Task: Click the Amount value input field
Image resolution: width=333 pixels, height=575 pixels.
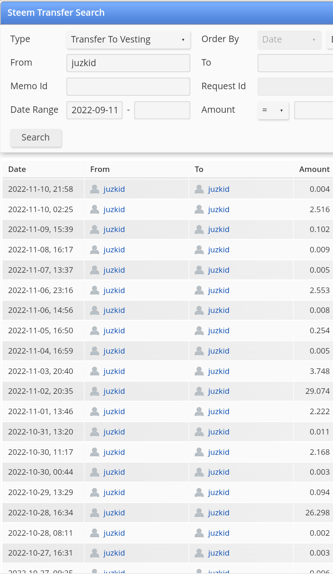Action: (314, 110)
